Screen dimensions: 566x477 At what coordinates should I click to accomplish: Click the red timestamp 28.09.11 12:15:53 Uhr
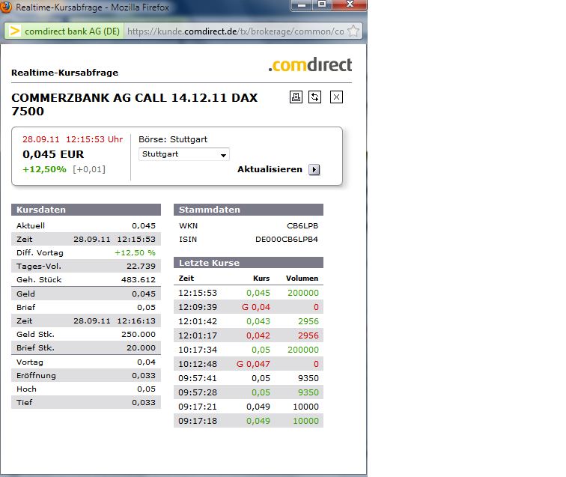tap(73, 139)
